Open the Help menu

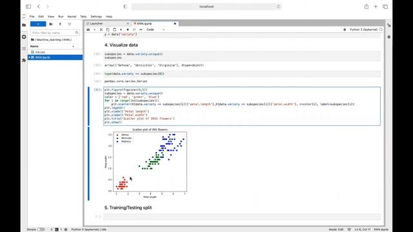tap(109, 17)
